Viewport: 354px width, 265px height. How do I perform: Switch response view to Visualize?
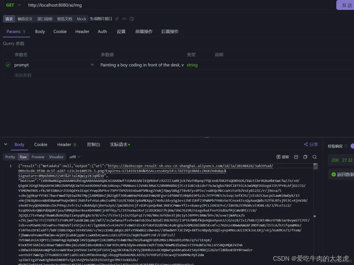click(56, 157)
